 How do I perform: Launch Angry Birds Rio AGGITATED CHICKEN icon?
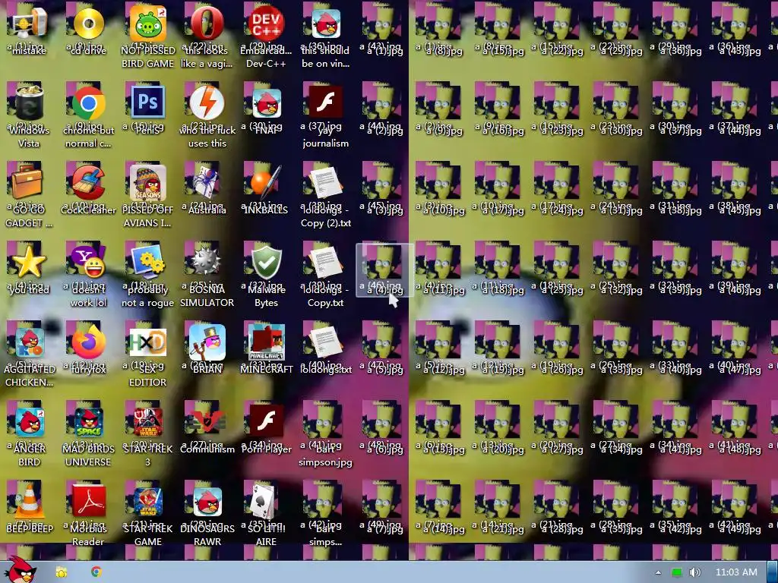[30, 342]
